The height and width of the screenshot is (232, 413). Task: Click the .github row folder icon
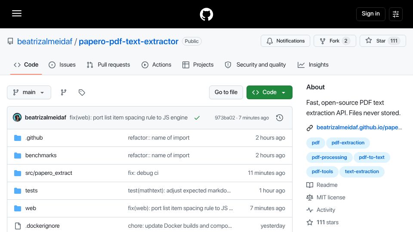18,138
